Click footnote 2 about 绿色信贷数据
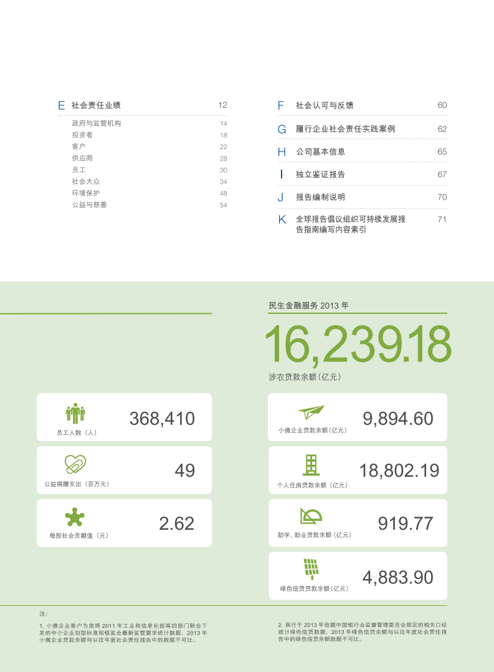494x672 pixels. coord(363,632)
